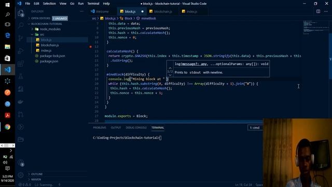Open the Run menu

click(x=81, y=4)
